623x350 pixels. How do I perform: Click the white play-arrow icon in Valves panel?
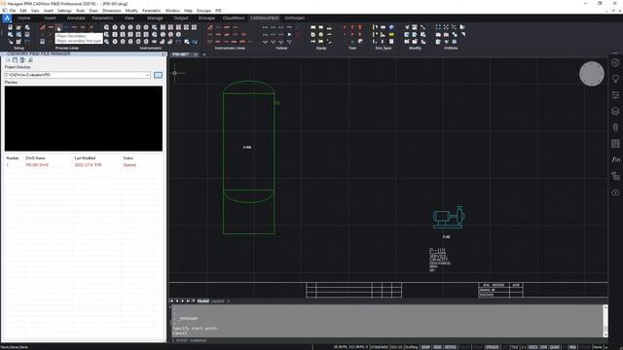point(289,35)
